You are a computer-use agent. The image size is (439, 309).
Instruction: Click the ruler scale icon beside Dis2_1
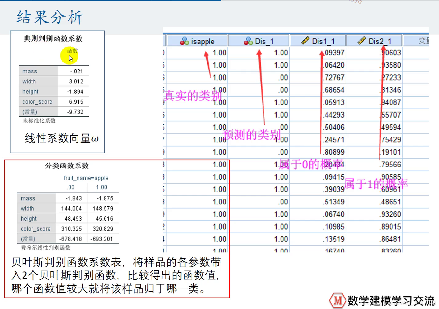(362, 41)
